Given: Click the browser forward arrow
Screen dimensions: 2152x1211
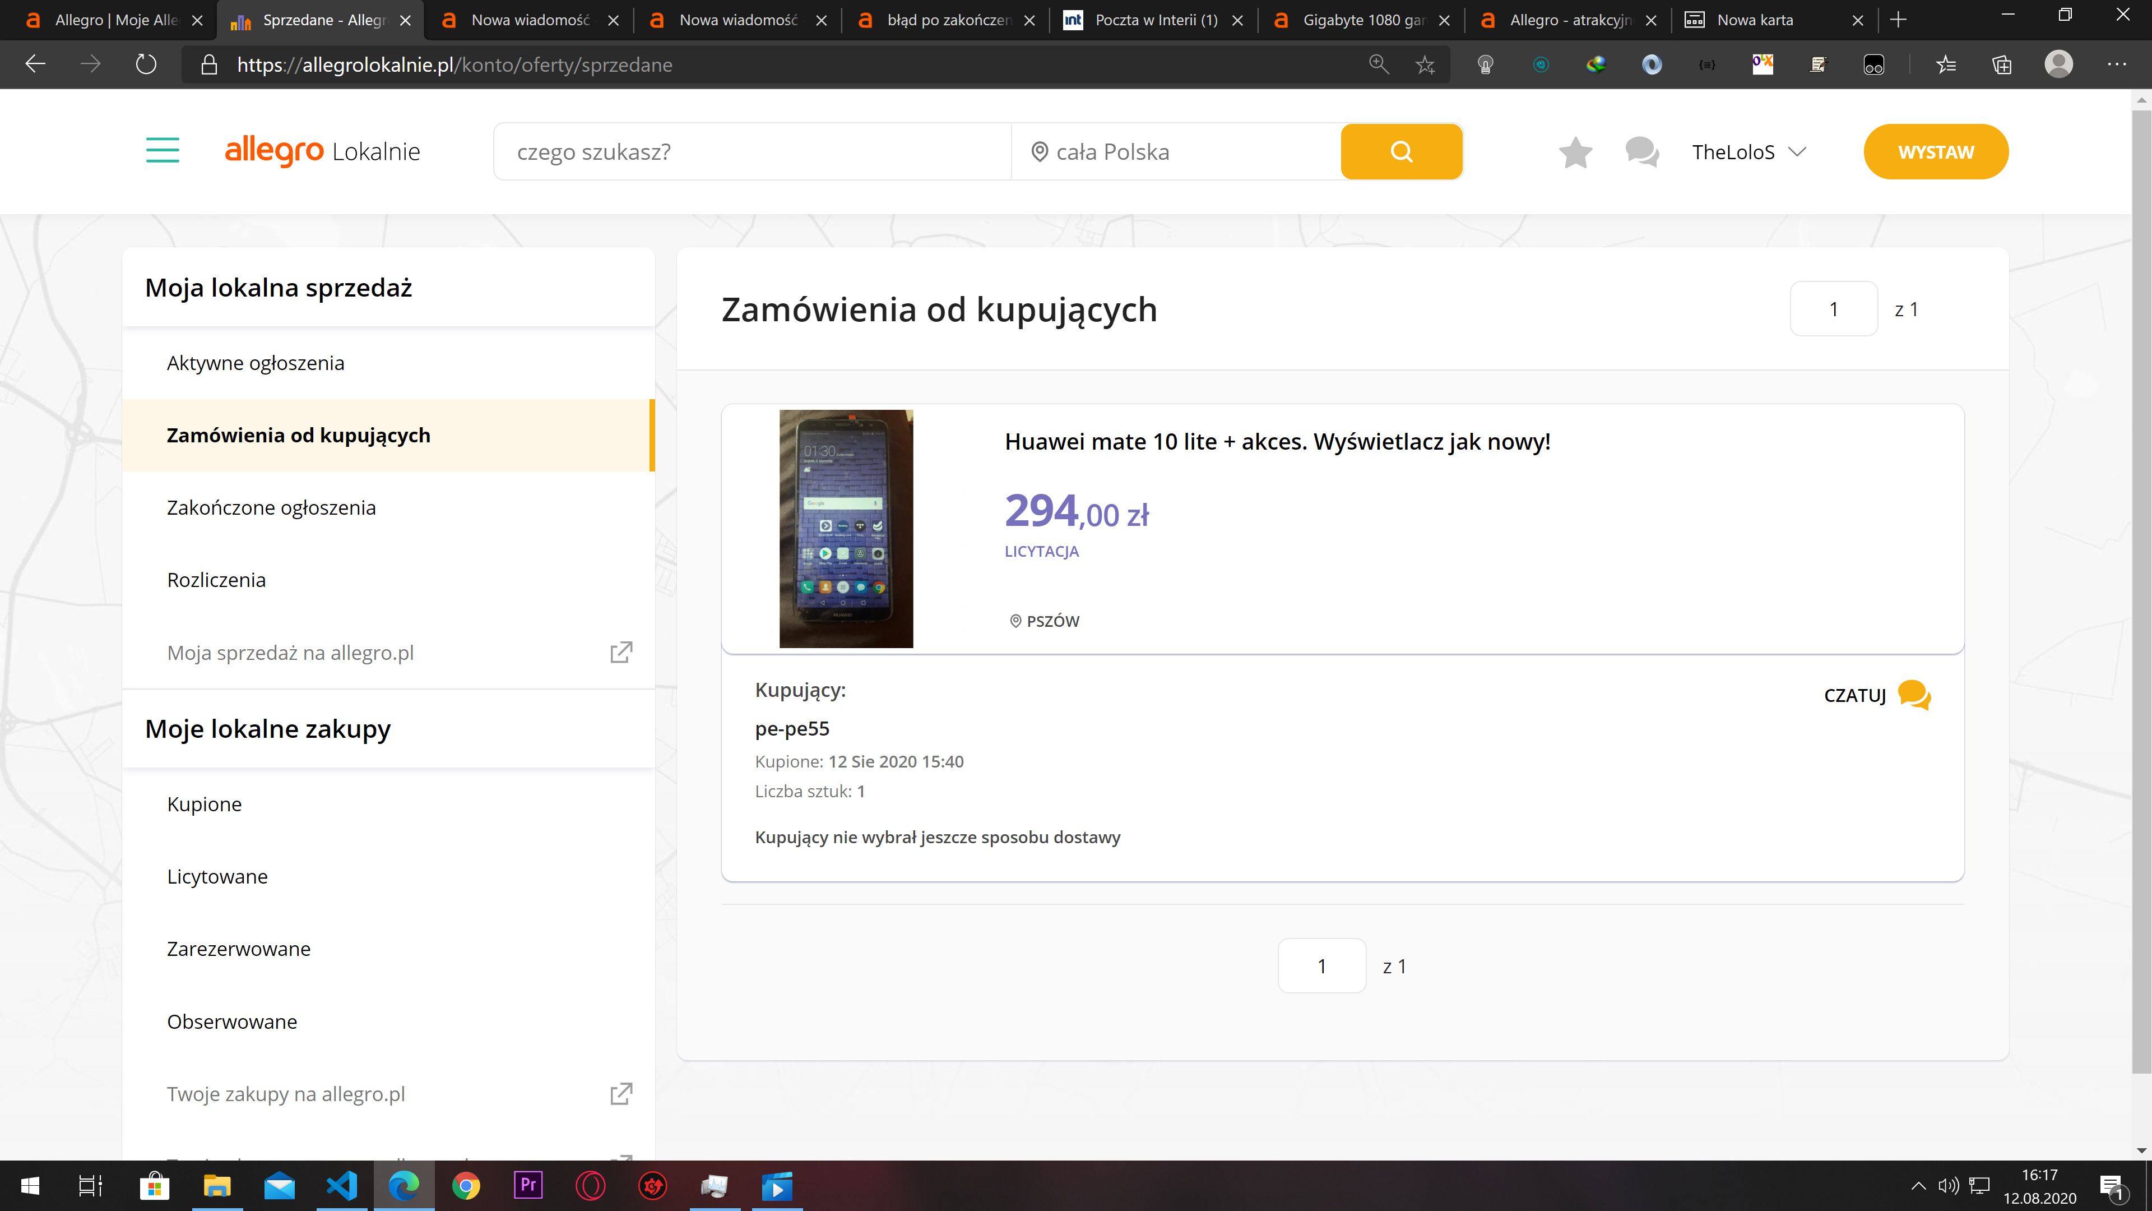Looking at the screenshot, I should point(90,64).
